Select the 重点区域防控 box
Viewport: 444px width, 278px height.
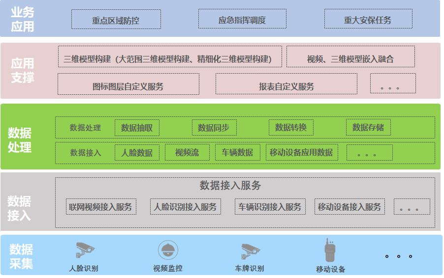[x=116, y=20]
